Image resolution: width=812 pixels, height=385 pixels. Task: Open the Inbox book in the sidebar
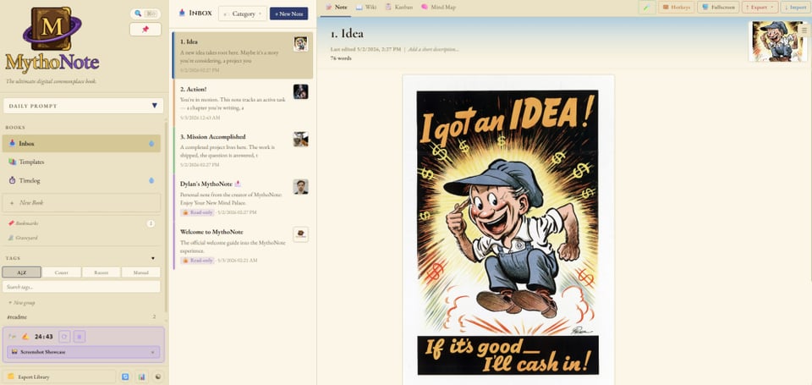tap(81, 144)
